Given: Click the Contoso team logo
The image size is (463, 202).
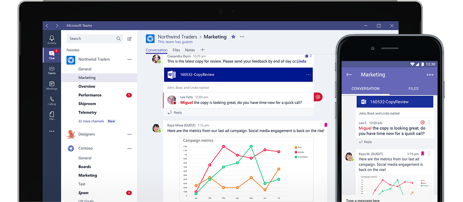Looking at the screenshot, I should pos(71,148).
